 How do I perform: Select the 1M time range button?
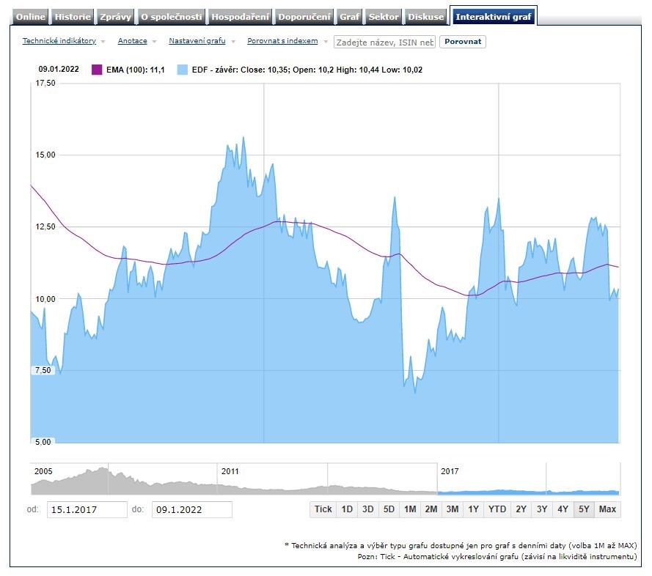point(410,509)
